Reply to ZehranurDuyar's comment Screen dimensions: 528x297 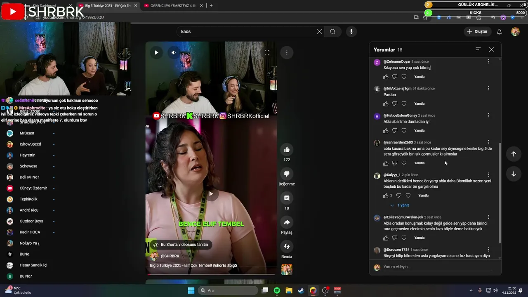pos(419,77)
